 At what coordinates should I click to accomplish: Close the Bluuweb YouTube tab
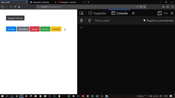84,2
